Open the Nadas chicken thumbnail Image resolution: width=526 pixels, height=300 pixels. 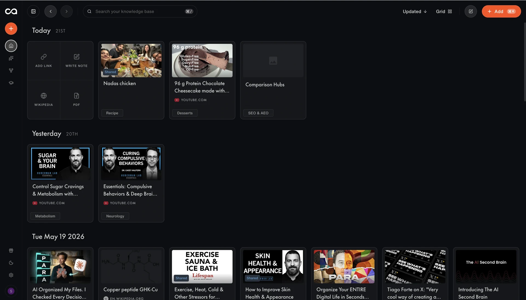(131, 61)
